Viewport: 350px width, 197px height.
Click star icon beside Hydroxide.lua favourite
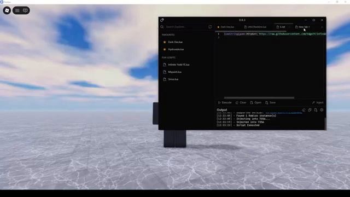tap(165, 49)
